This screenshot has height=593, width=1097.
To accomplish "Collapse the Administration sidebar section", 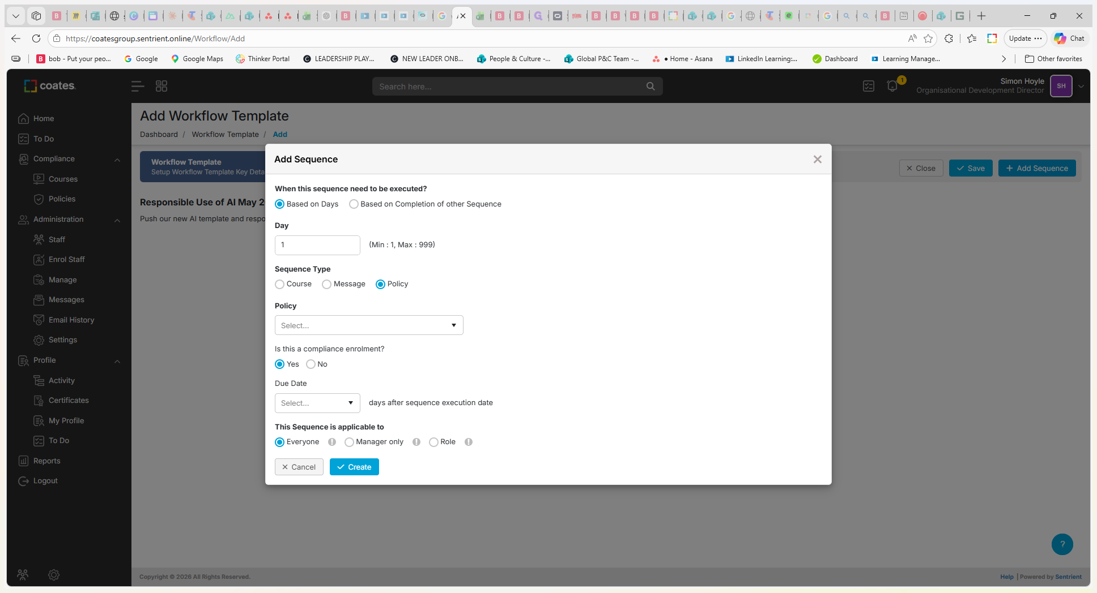I will (x=117, y=220).
